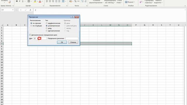Decrease decimal places

(85, 1)
